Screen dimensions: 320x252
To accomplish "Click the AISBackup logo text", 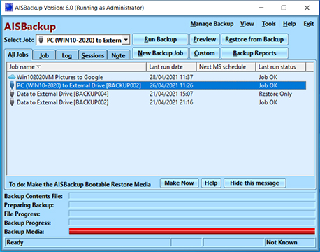I will click(x=30, y=27).
